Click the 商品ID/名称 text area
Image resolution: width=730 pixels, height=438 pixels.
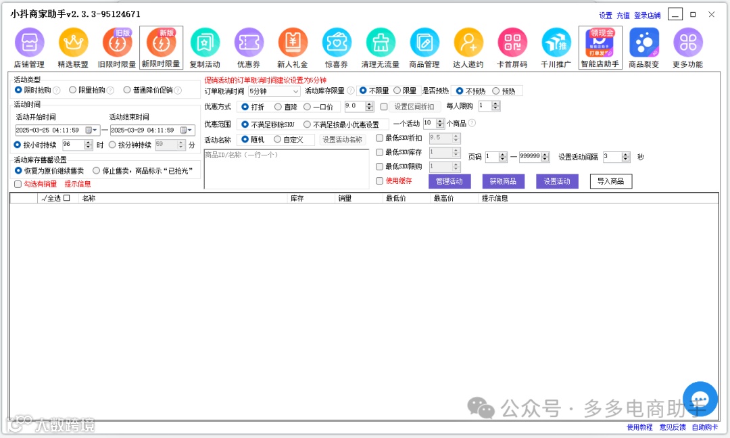[287, 170]
